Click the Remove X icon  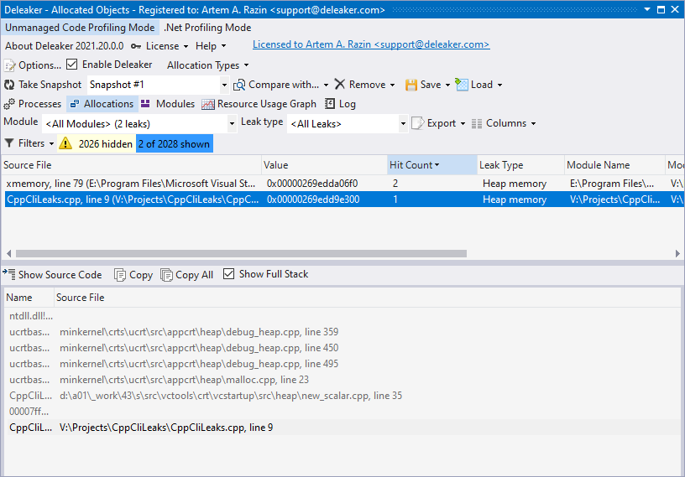(340, 84)
